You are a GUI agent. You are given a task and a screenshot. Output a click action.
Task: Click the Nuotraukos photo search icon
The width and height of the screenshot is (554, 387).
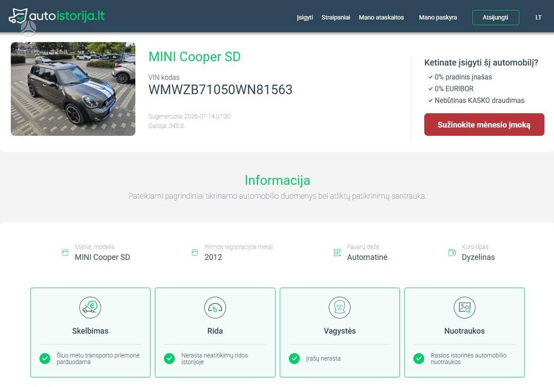[x=464, y=308]
